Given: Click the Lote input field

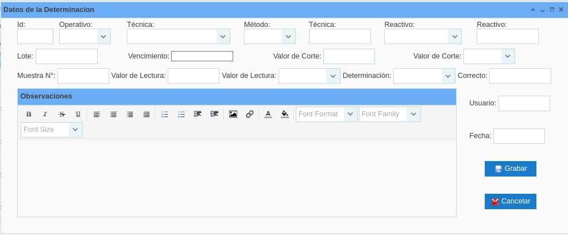Looking at the screenshot, I should pyautogui.click(x=67, y=56).
